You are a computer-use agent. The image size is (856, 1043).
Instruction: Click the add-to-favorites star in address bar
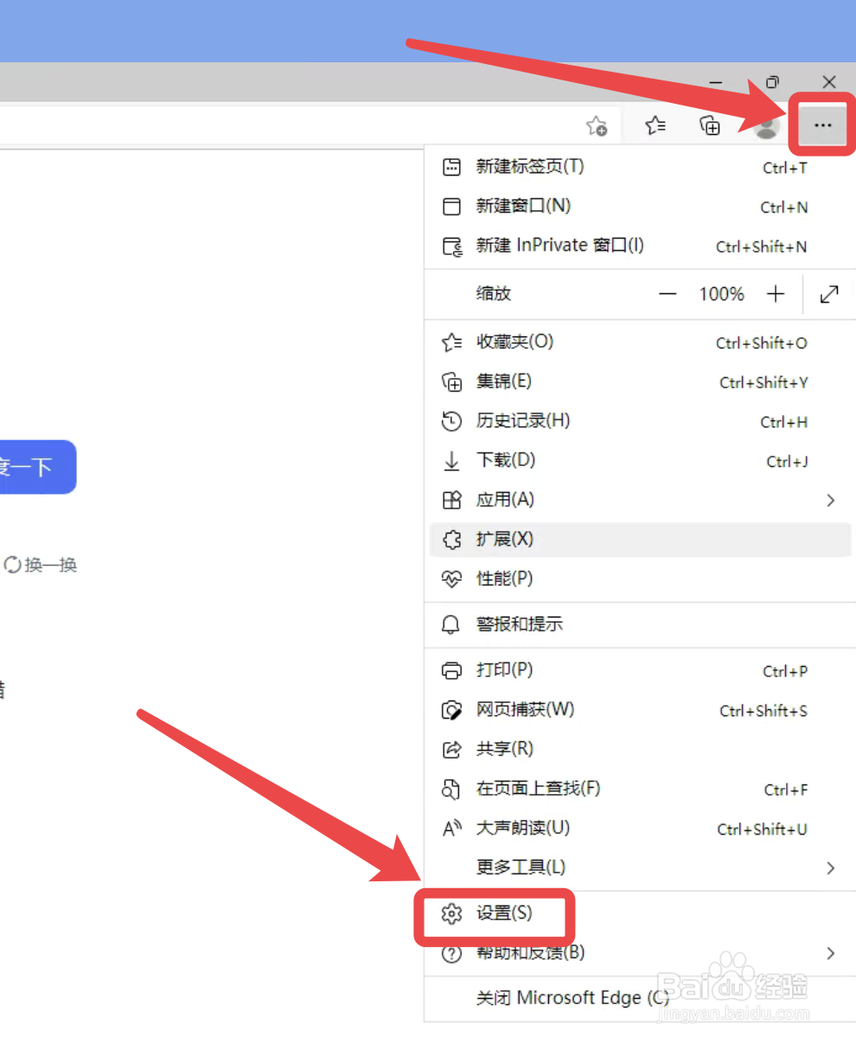tap(597, 125)
